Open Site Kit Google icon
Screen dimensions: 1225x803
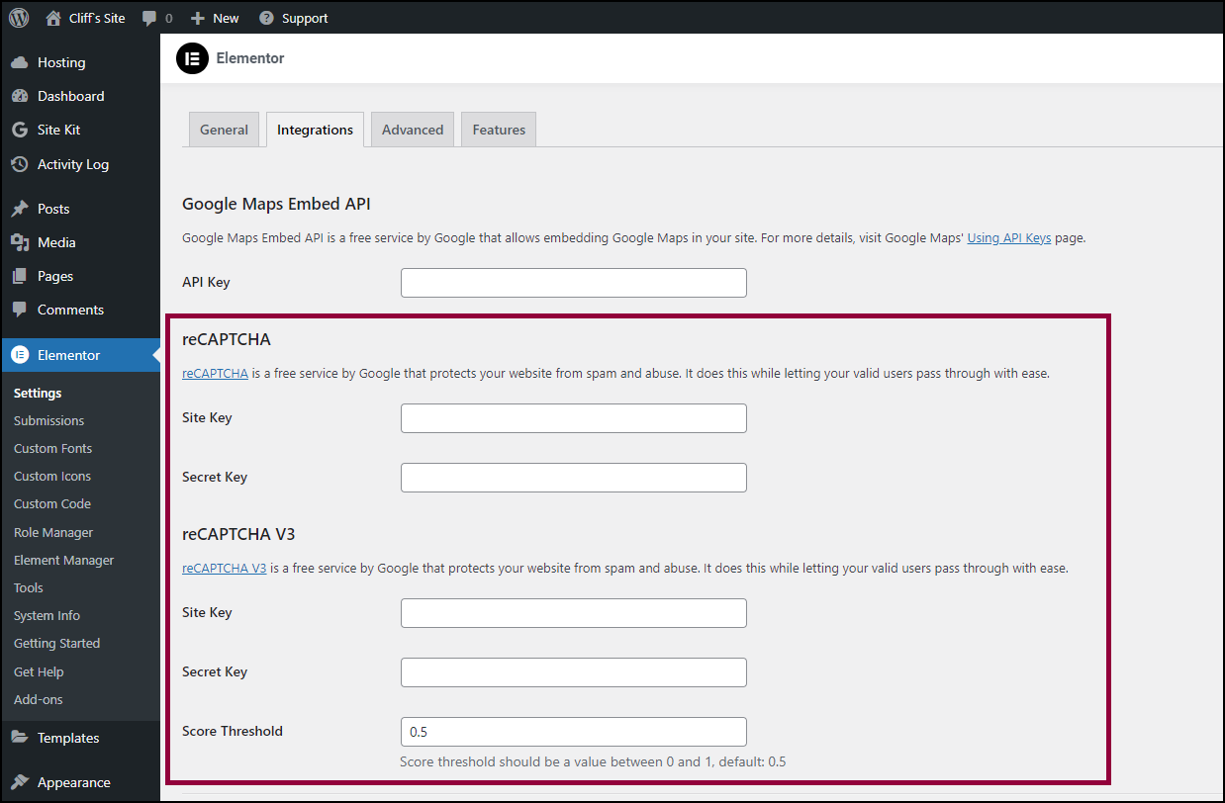pyautogui.click(x=19, y=130)
